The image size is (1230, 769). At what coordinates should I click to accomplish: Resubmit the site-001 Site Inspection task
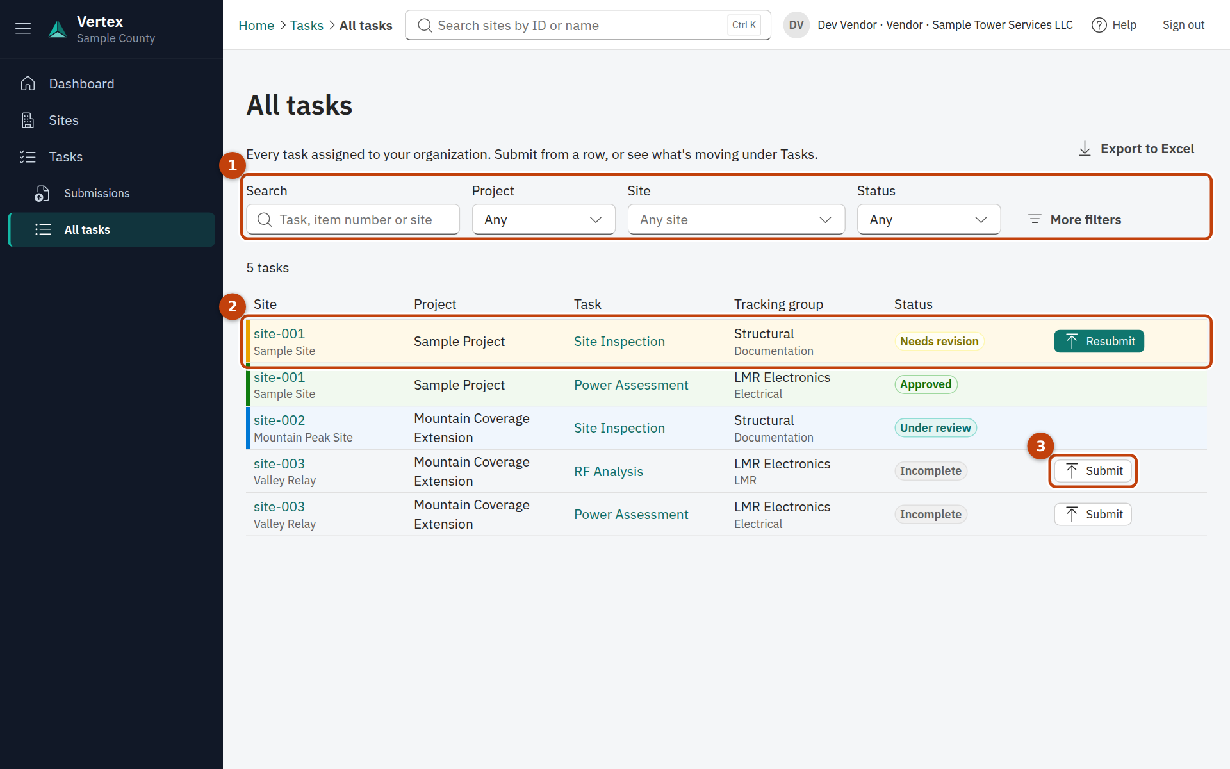(1099, 342)
